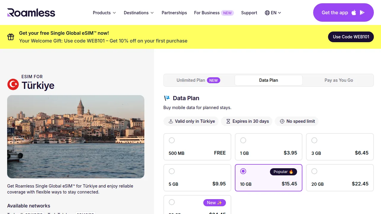
Task: Click the $22.45 price on 20 GB card
Action: pos(360,184)
